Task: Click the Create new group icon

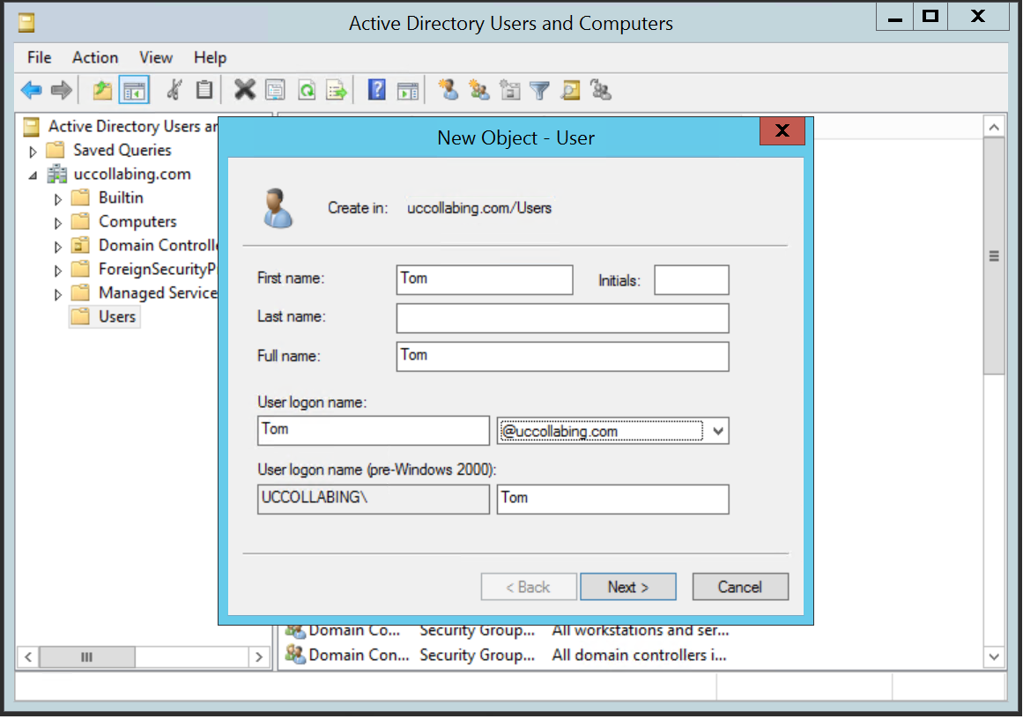Action: pos(478,90)
